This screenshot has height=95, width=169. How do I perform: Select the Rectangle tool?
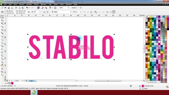coord(2,36)
